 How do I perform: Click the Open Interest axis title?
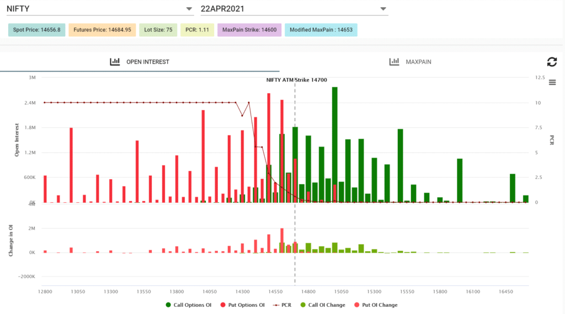17,140
